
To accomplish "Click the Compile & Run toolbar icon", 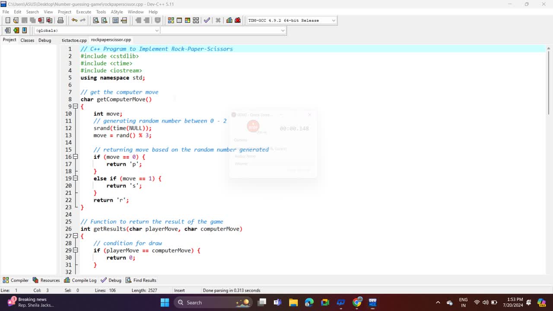I will point(188,20).
